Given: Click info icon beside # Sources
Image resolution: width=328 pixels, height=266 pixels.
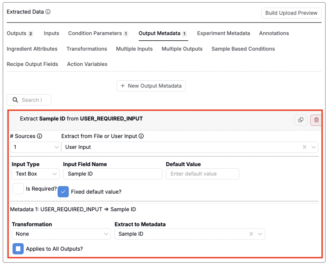Looking at the screenshot, I should [x=40, y=136].
